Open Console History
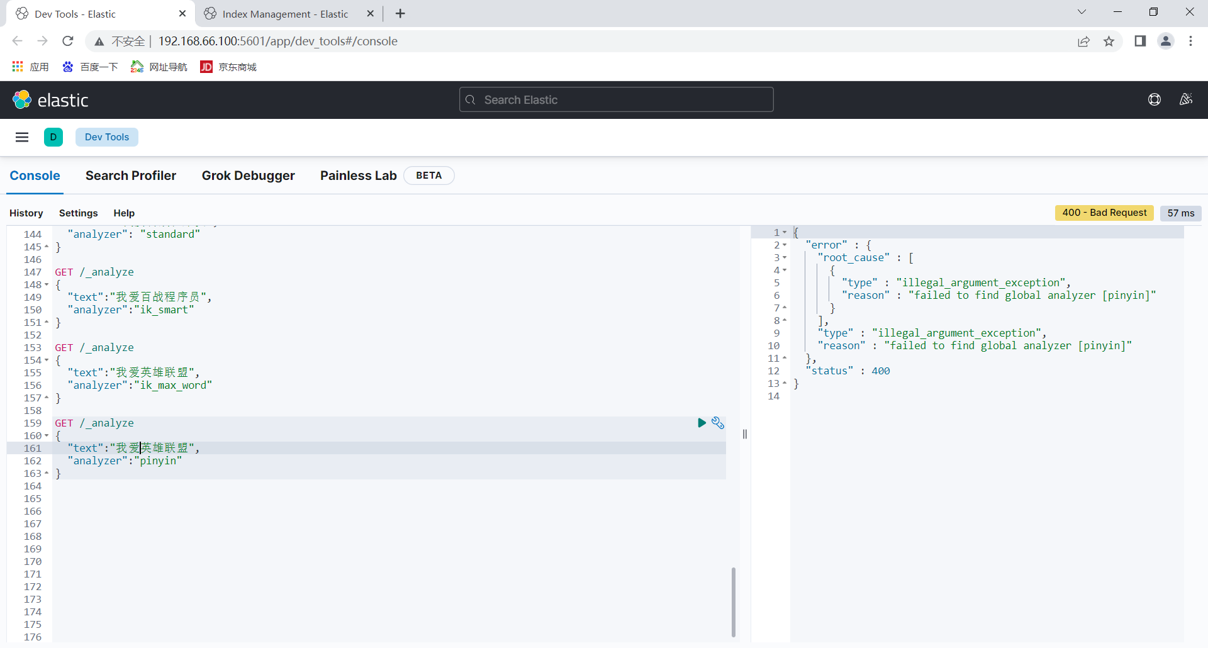The image size is (1208, 648). coord(26,213)
